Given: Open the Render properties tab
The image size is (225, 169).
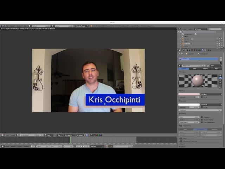Looking at the screenshot, I should [184, 50].
